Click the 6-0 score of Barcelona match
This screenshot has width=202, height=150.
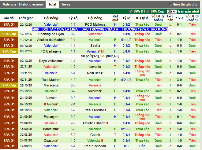pos(73,129)
